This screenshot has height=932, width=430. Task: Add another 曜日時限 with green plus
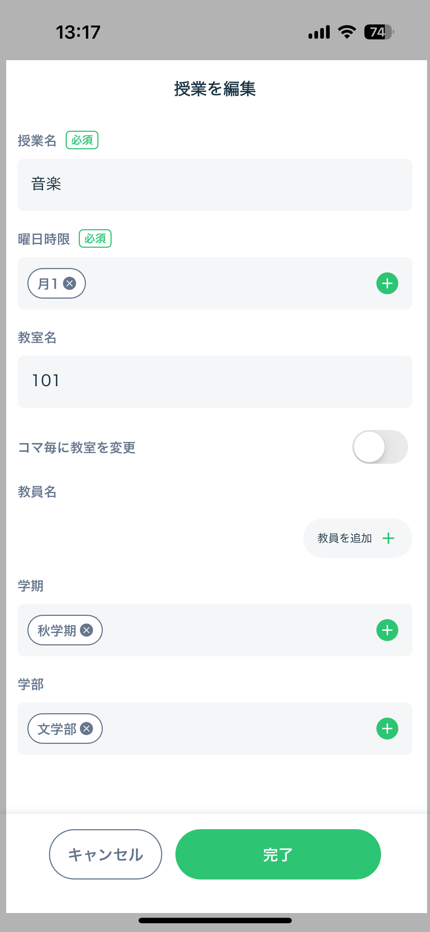click(x=387, y=283)
